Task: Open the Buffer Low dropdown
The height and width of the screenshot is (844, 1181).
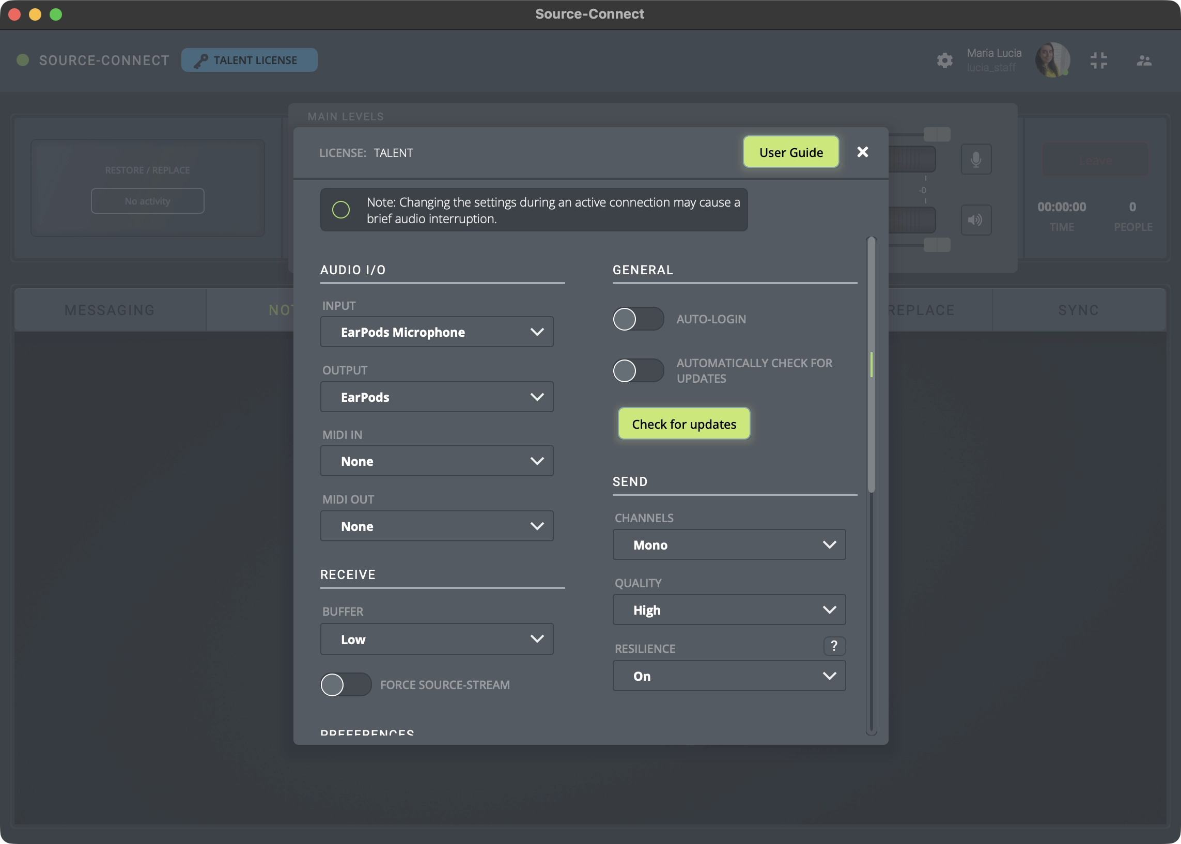Action: coord(437,639)
